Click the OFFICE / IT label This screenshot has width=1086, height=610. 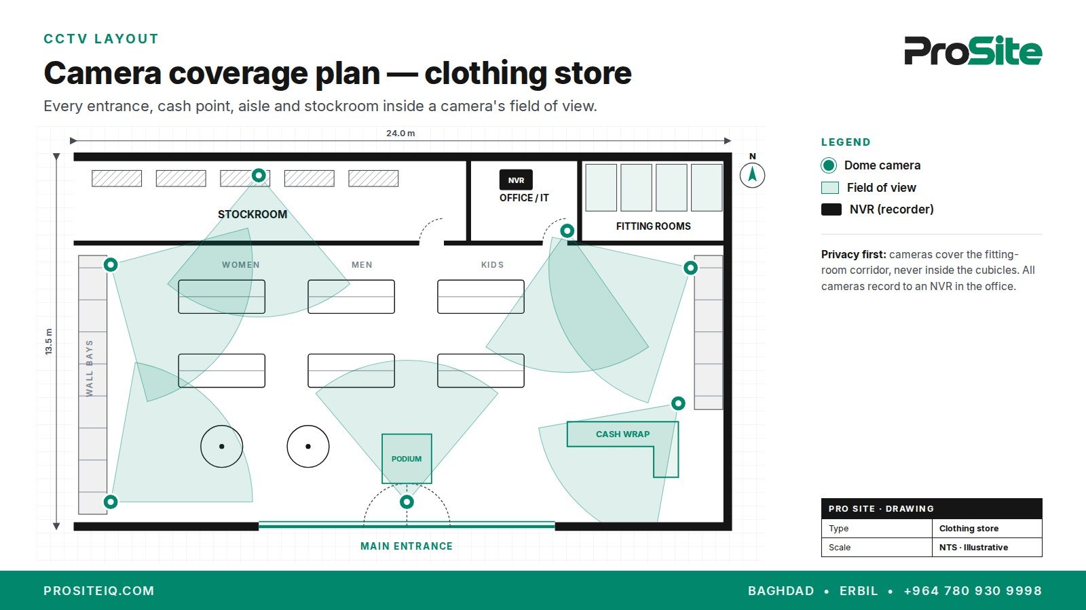pyautogui.click(x=524, y=198)
